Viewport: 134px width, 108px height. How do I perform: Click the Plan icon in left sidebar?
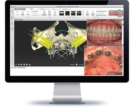(12, 18)
